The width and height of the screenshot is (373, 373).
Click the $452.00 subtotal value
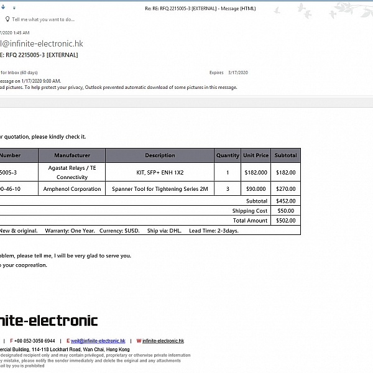click(x=286, y=201)
